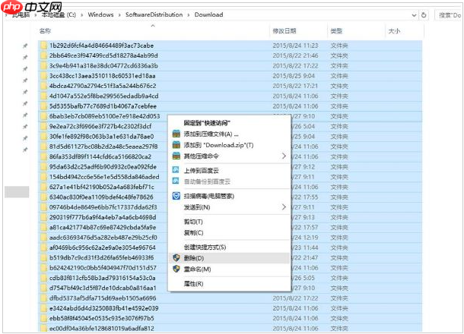The image size is (464, 334).
Task: Sort by 修改日期 column header
Action: pos(284,30)
